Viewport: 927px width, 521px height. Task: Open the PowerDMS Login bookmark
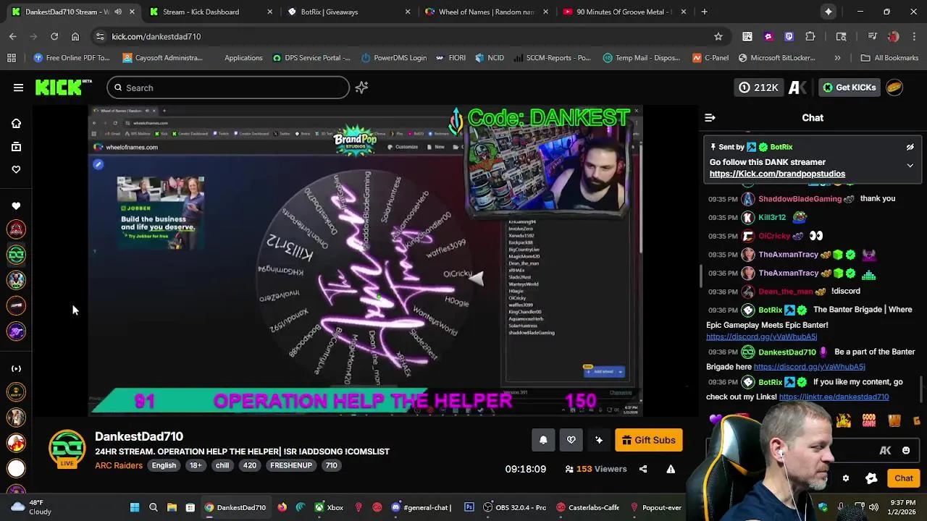393,58
